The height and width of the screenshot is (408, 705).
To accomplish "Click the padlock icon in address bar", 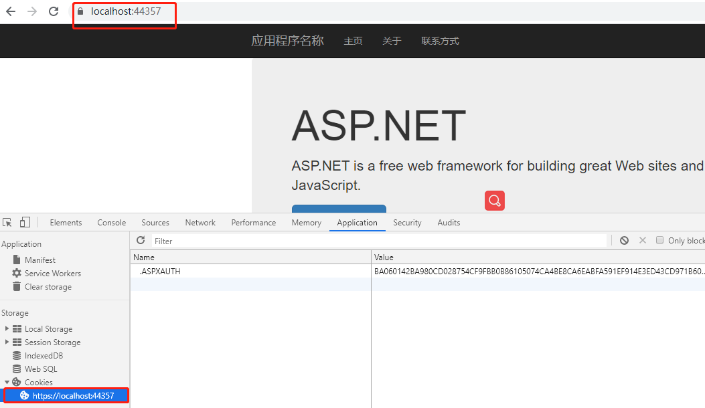I will point(80,11).
